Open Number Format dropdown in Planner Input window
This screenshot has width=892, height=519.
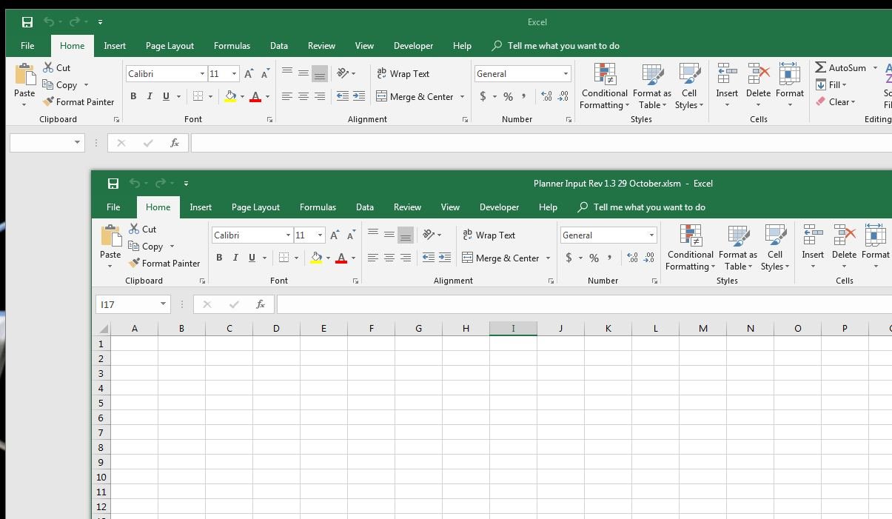651,235
